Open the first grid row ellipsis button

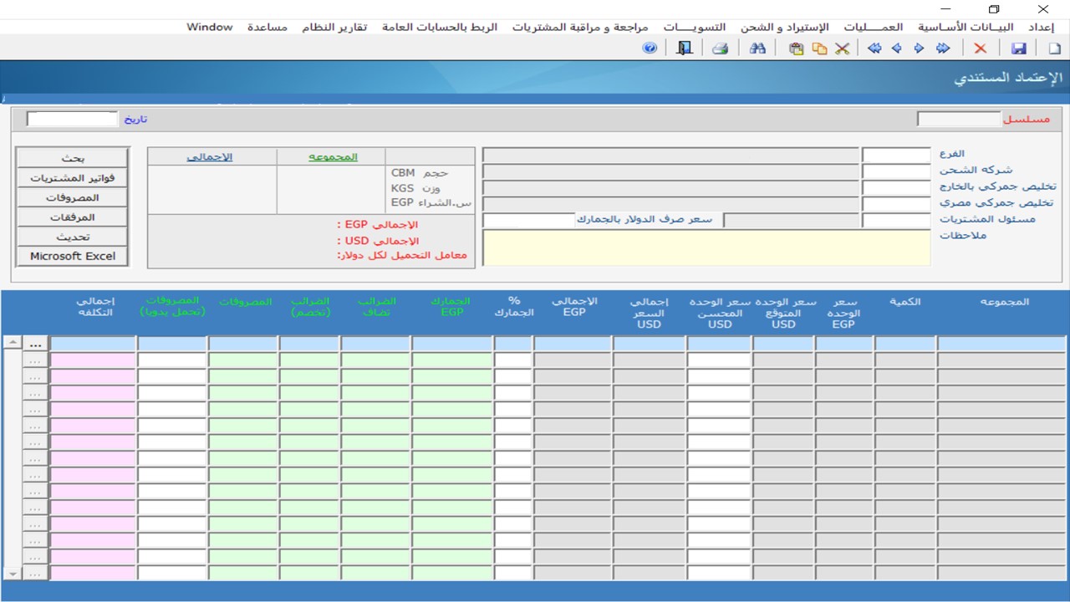(x=35, y=344)
